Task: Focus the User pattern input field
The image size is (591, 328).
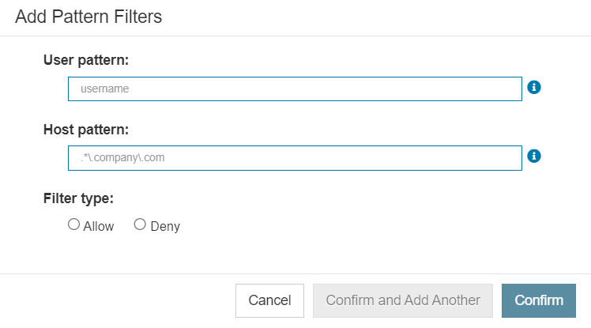Action: (x=295, y=89)
